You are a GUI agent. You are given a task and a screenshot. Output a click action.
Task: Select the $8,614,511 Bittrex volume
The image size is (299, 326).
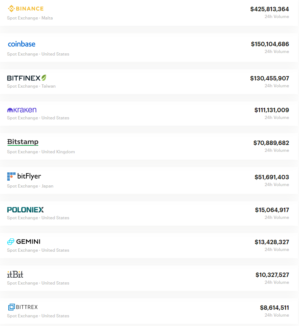click(x=274, y=308)
